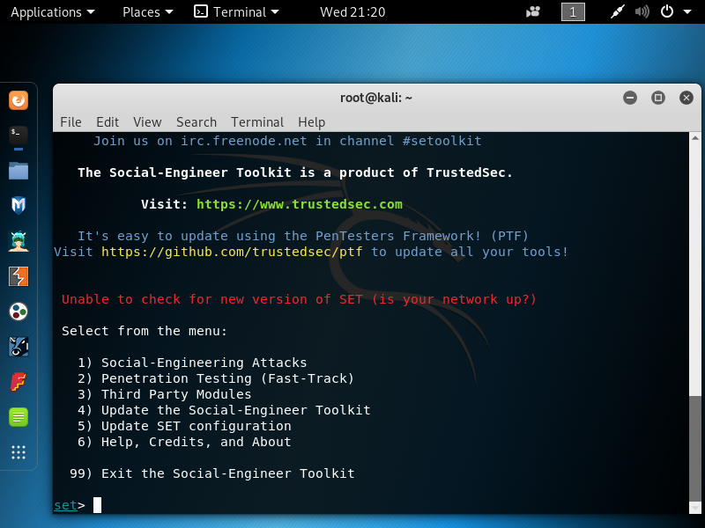
Task: Click "1) Social-Engineering Attacks" line
Action: click(192, 363)
